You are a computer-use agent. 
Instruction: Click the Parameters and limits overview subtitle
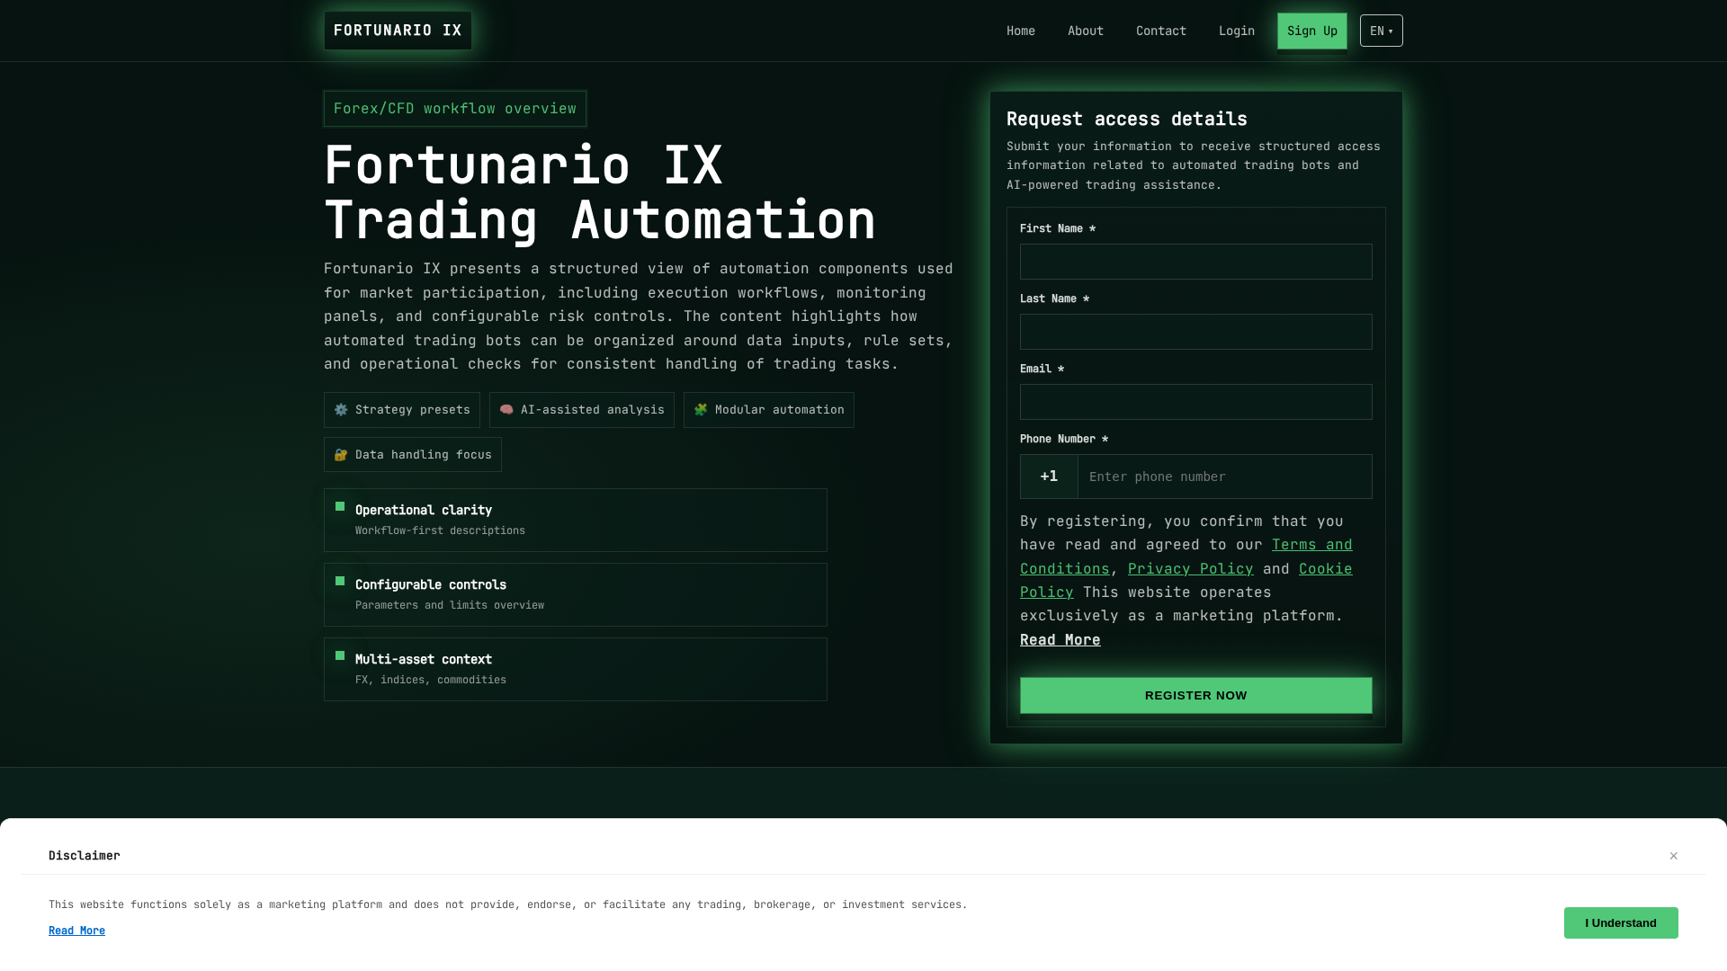[x=450, y=605]
